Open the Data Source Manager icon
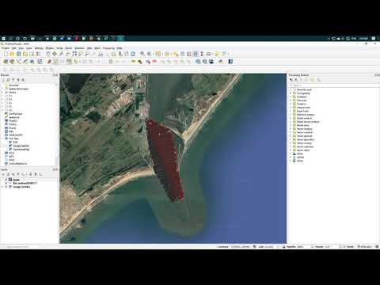The image size is (380, 285). pyautogui.click(x=6, y=62)
